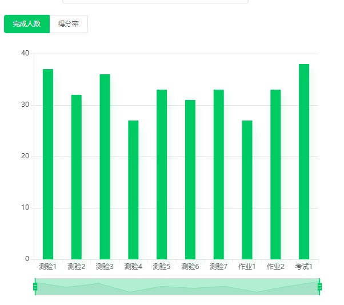Click the right handle of zoom slider
This screenshot has height=305, width=344.
pyautogui.click(x=319, y=287)
